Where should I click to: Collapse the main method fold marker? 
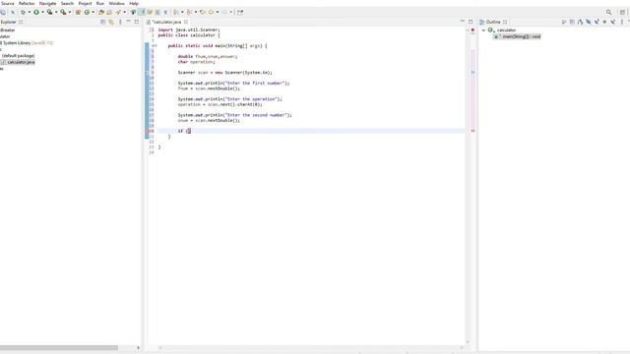155,46
